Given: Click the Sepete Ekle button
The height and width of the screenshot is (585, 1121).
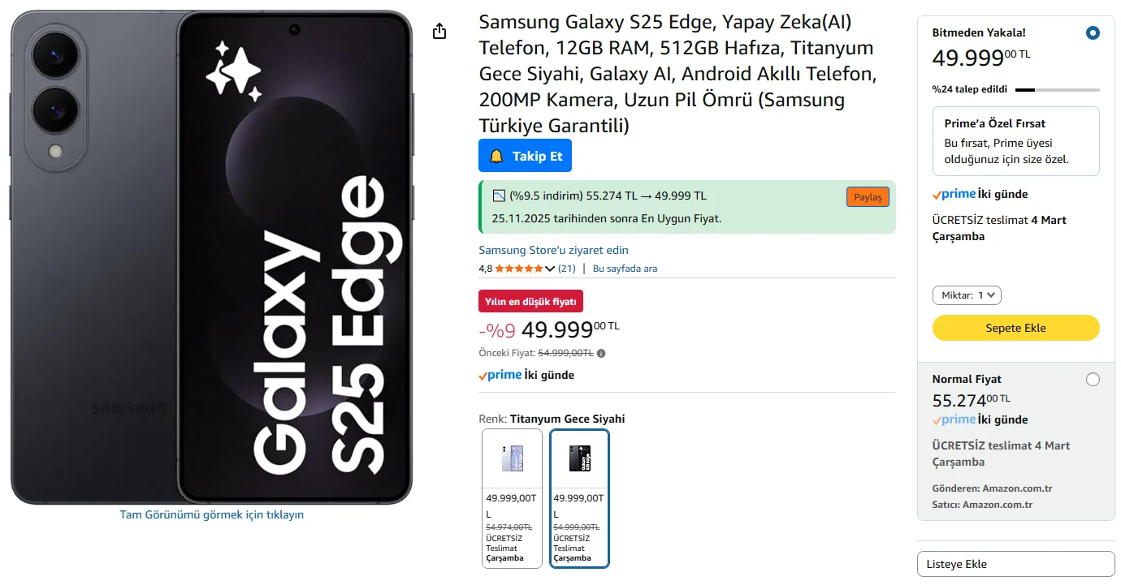Looking at the screenshot, I should (1016, 328).
